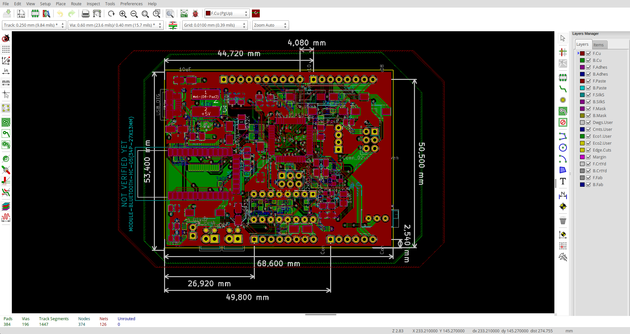Open the Footprint Editor
The image size is (630, 334).
coord(35,13)
